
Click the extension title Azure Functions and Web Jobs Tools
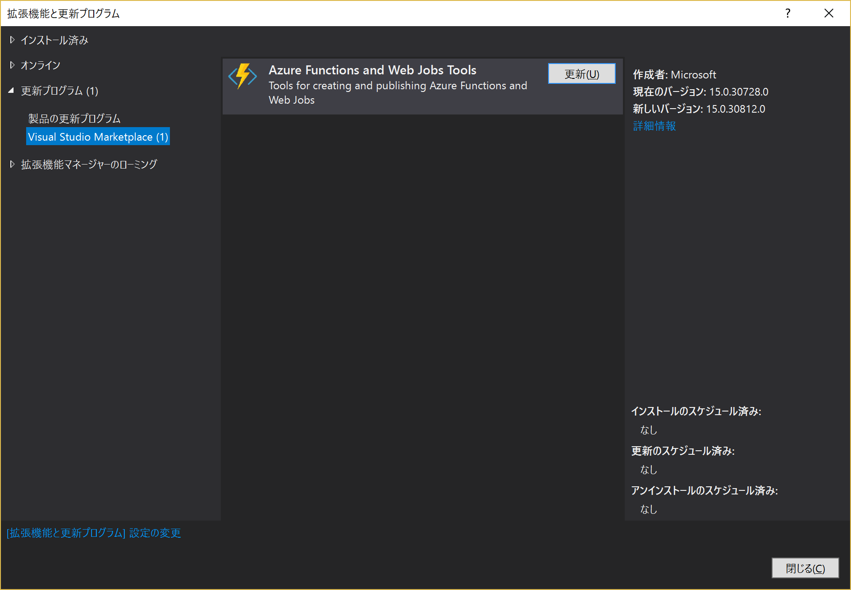click(372, 70)
